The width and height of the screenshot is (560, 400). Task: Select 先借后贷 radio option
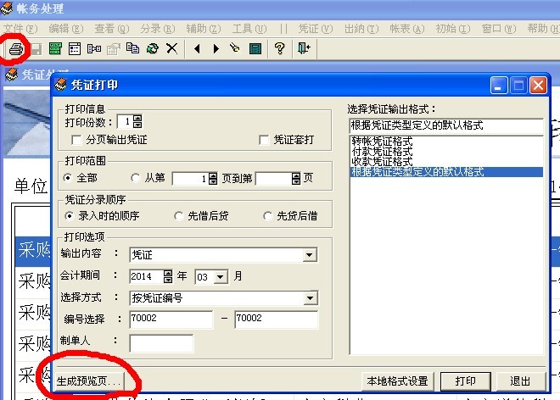click(178, 216)
